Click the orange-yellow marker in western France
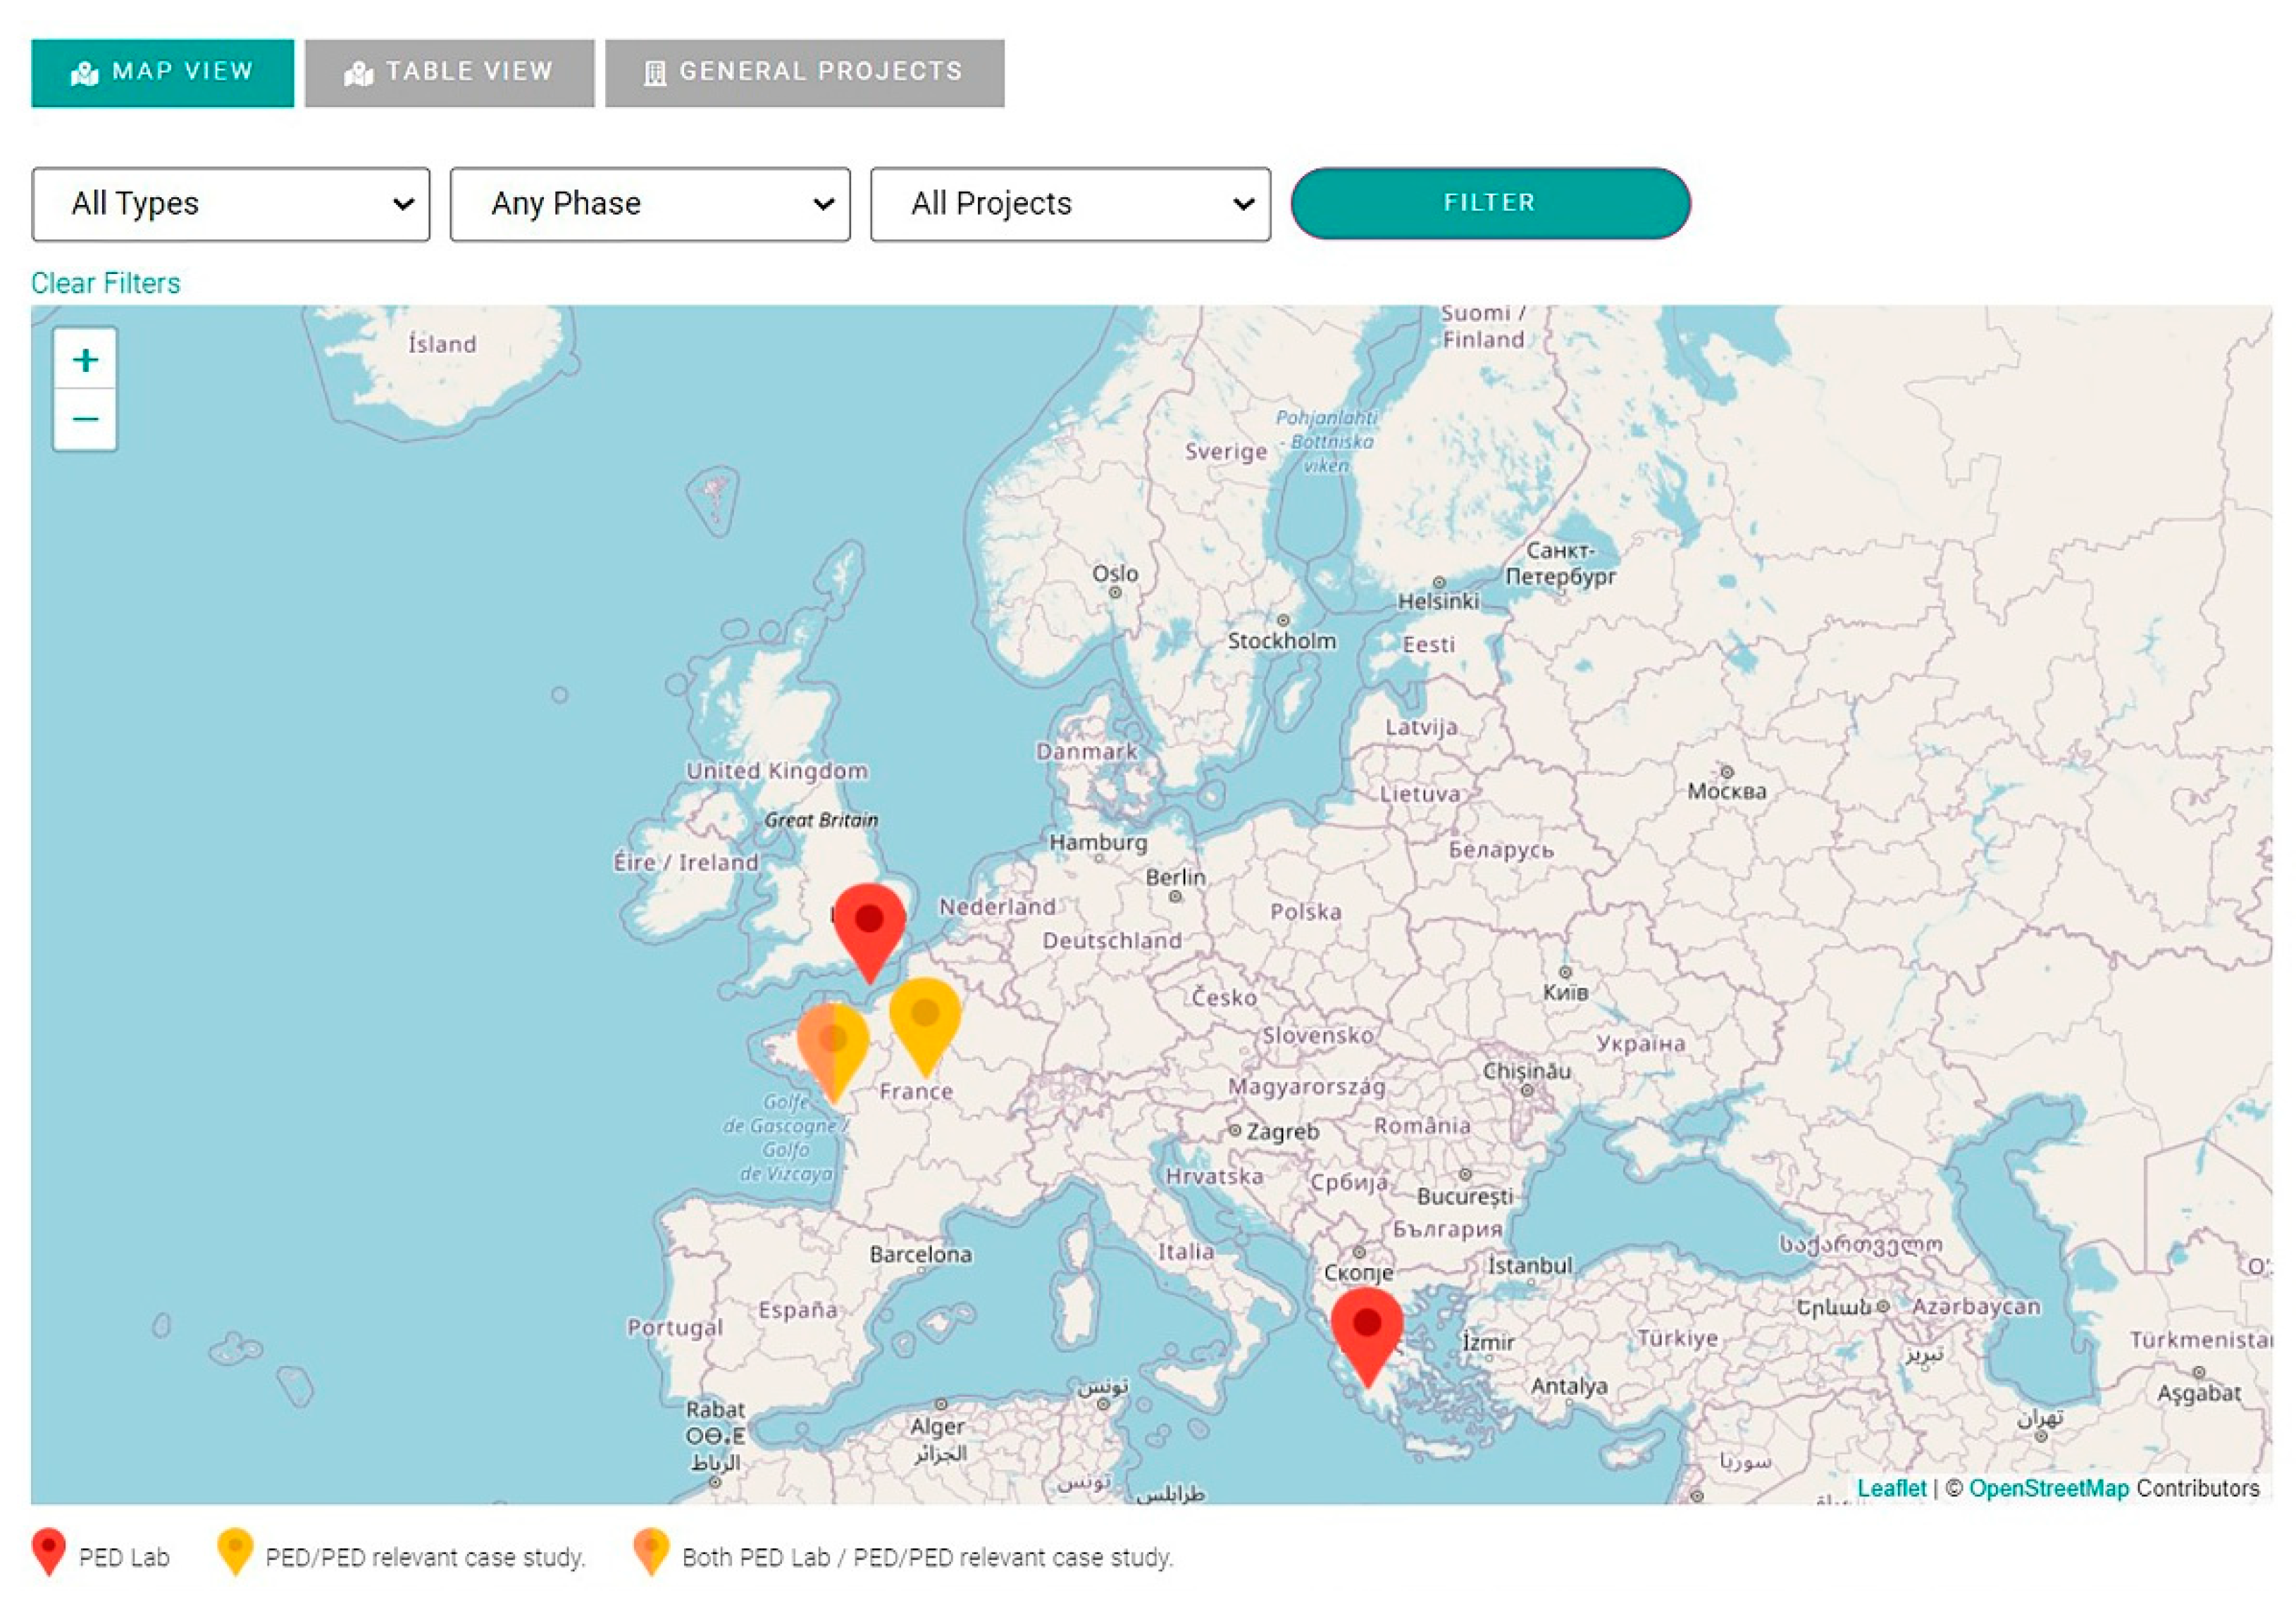Screen dimensions: 2296x1602 pos(832,1045)
